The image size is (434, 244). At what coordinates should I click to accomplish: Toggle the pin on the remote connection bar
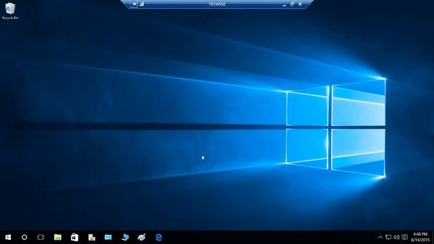click(134, 4)
